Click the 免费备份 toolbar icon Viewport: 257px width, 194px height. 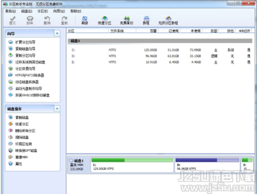(126, 20)
